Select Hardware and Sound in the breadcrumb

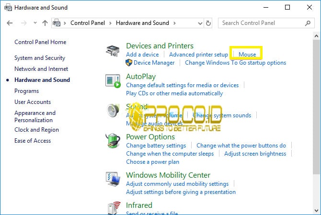click(142, 23)
